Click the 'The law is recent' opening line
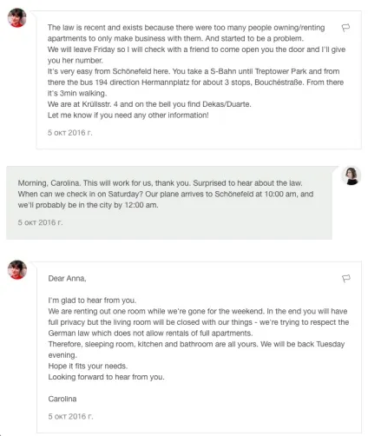The height and width of the screenshot is (436, 368). (186, 28)
